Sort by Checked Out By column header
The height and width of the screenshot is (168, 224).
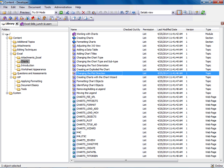pyautogui.click(x=132, y=29)
